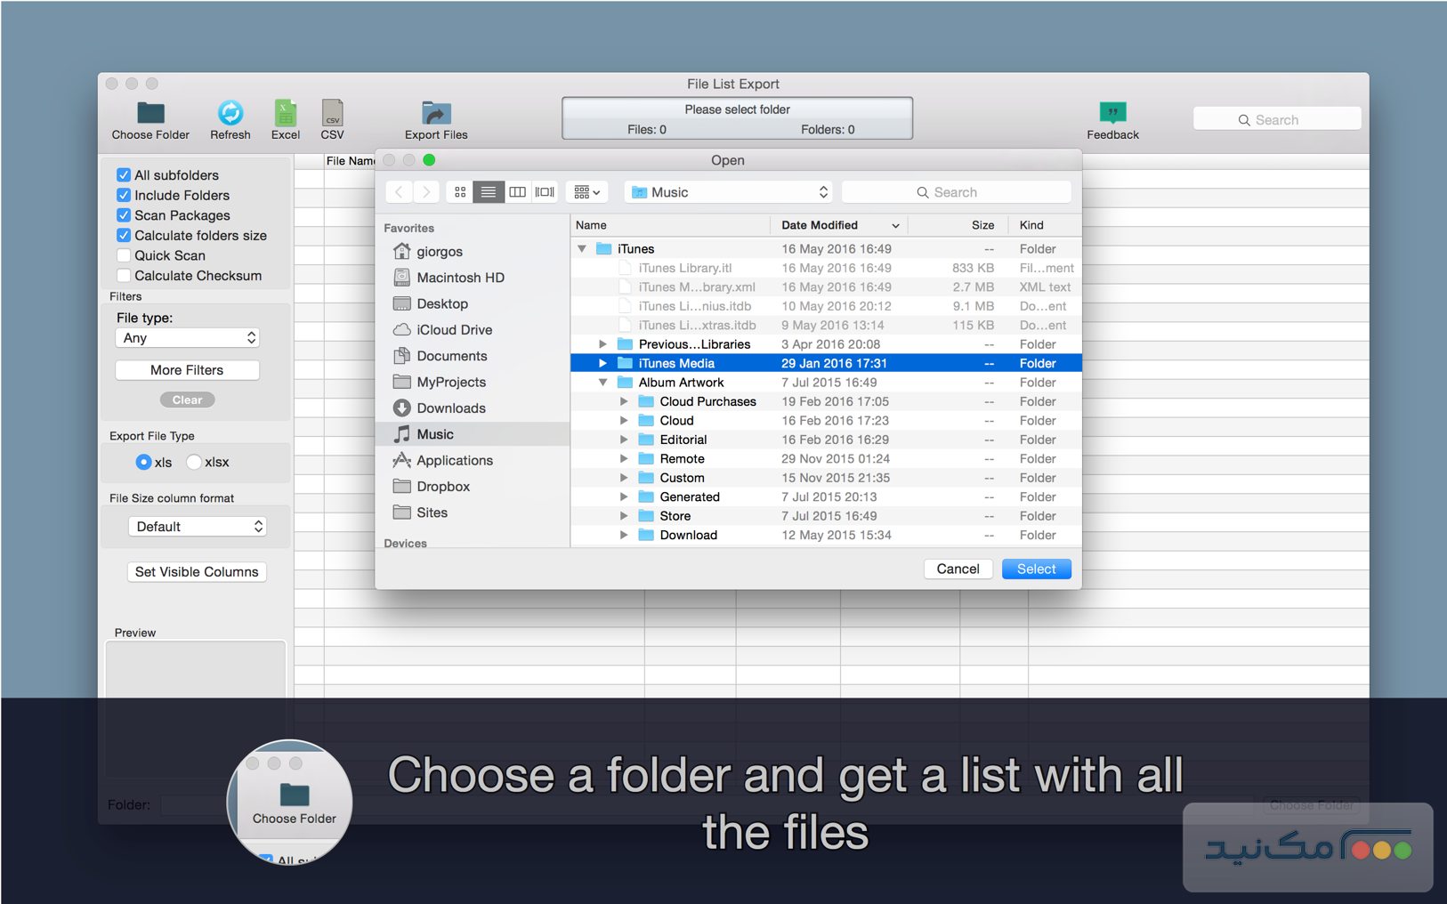Image resolution: width=1447 pixels, height=904 pixels.
Task: Export the list as Excel
Action: point(285,114)
